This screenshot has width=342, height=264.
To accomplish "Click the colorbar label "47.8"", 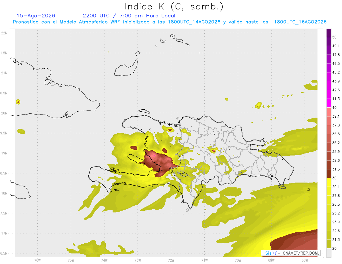I will 336,55.
